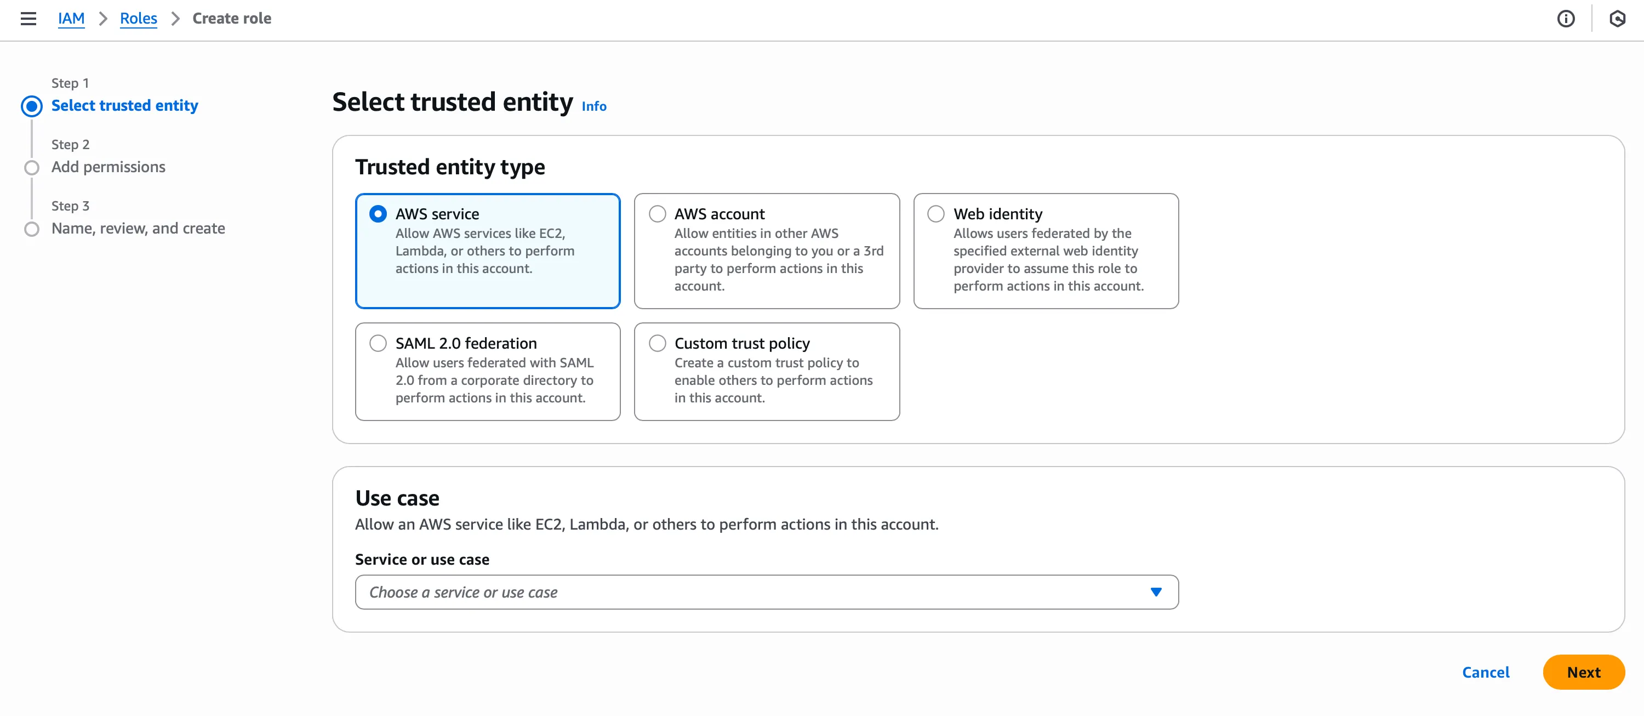Go to IAM breadcrumb link
The width and height of the screenshot is (1644, 716).
click(x=71, y=19)
